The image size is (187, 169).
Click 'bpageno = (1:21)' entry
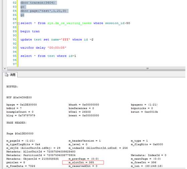(144, 105)
